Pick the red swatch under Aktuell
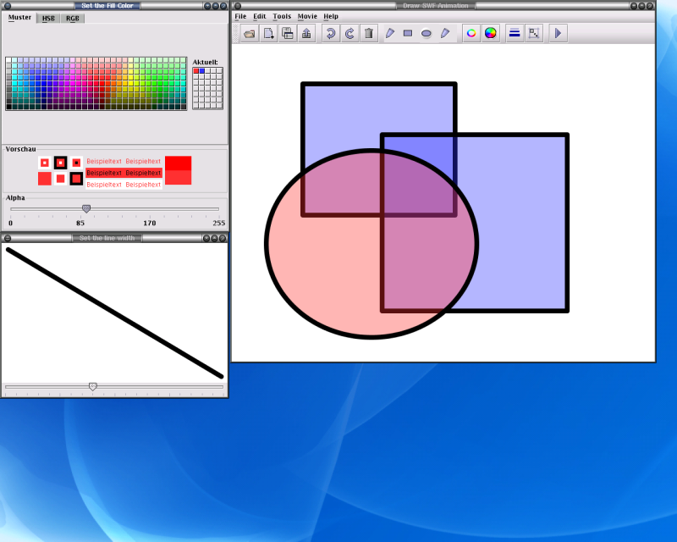Viewport: 677px width, 542px height. point(196,71)
